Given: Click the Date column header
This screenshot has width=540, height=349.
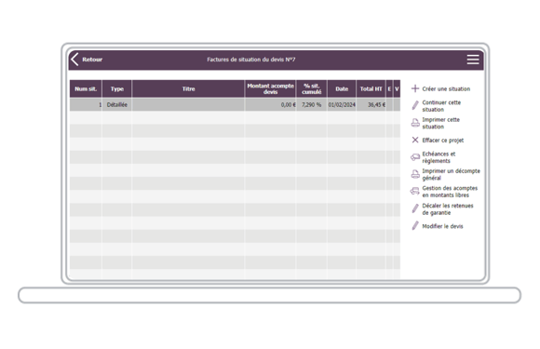Looking at the screenshot, I should click(342, 88).
